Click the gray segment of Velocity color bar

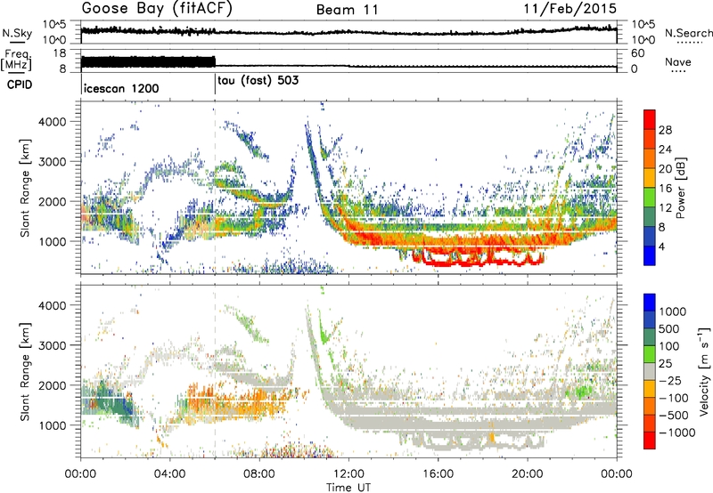point(650,372)
